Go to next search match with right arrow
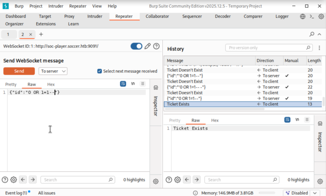Image resolution: width=326 pixels, height=196 pixels. point(33,179)
